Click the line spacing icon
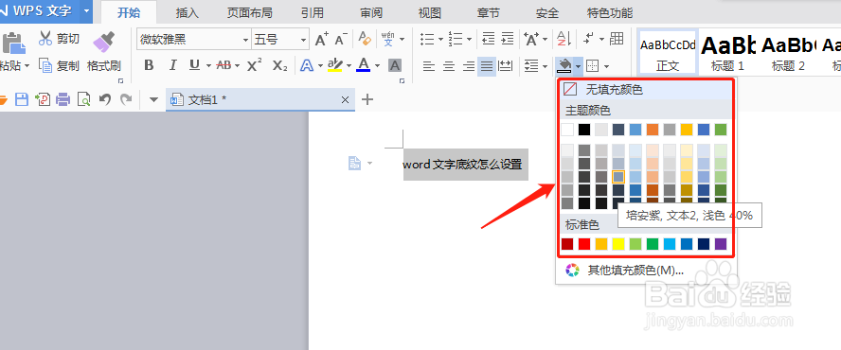Viewport: 841px width, 350px height. 531,66
